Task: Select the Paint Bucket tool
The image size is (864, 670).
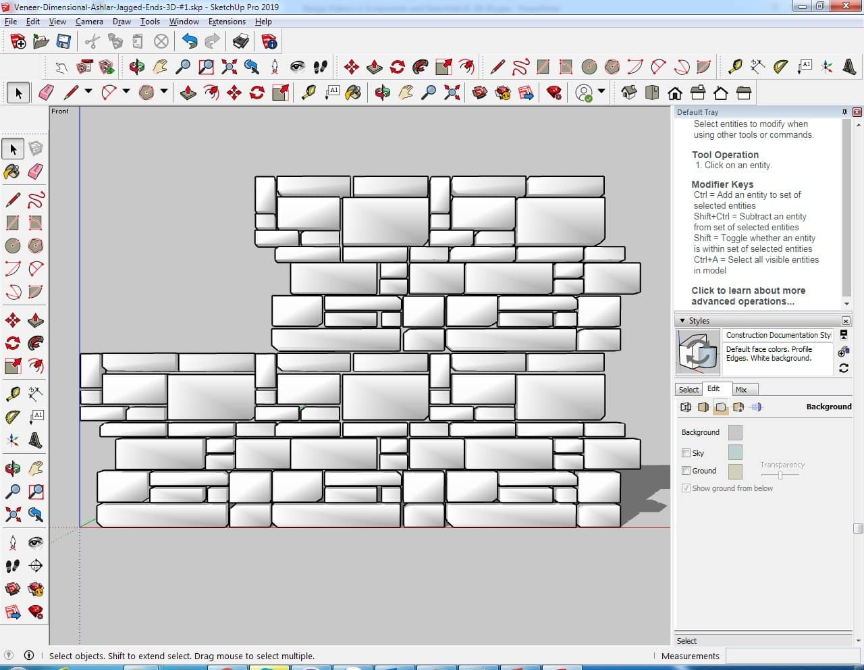Action: [12, 172]
